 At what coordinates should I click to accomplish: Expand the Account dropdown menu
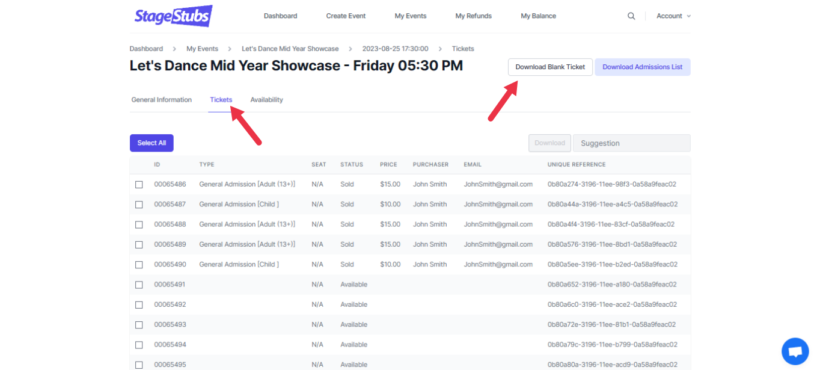click(673, 16)
